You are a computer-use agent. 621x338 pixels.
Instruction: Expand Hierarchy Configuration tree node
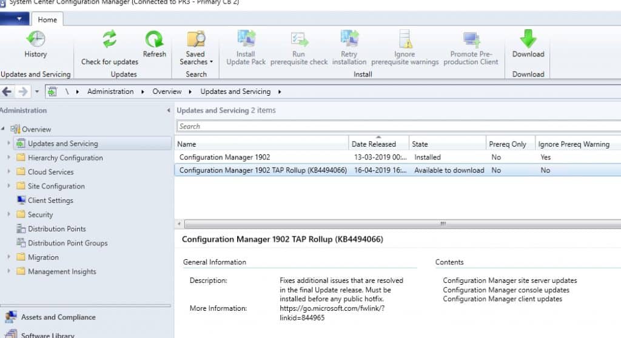(8, 157)
